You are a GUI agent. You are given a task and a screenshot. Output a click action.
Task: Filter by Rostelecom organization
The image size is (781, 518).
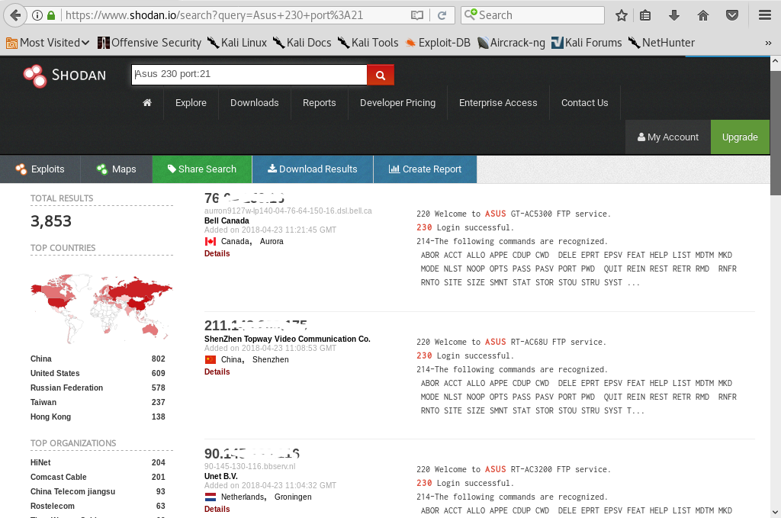53,506
